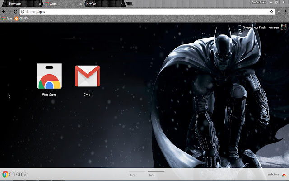
Task: Launch the Gmail app icon
Action: [x=87, y=76]
